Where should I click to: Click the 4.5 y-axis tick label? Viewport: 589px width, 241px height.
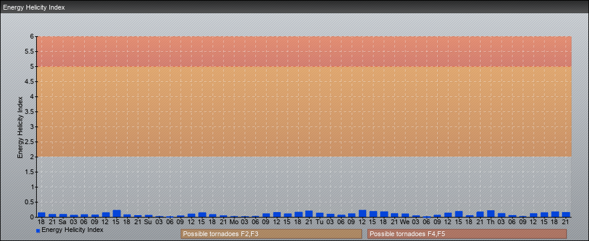point(30,81)
